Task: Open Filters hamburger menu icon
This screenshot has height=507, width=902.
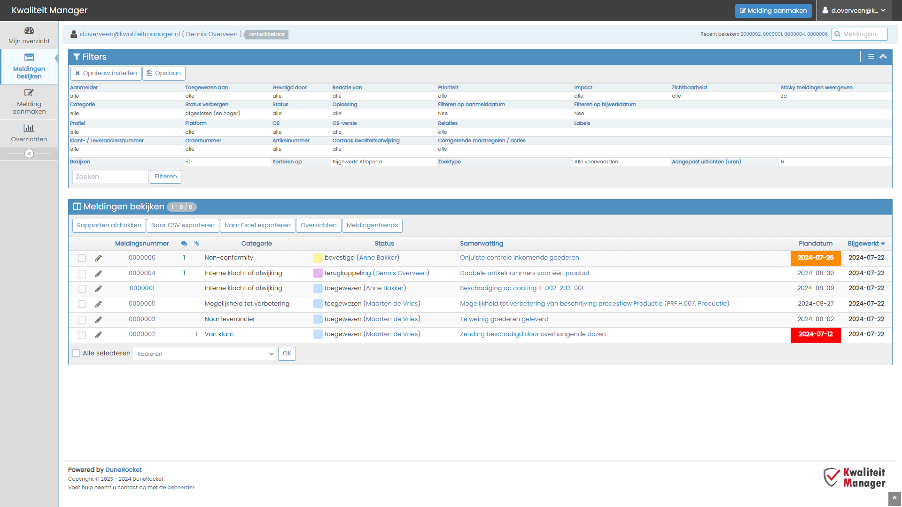Action: pos(871,56)
